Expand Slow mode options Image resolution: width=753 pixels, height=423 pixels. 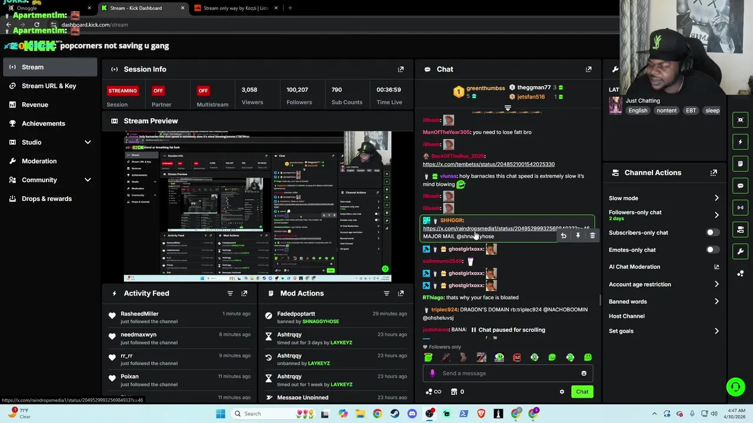[717, 198]
